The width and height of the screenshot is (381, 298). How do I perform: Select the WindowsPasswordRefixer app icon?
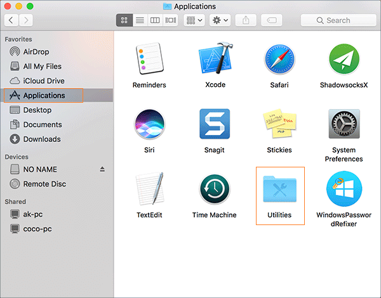[x=344, y=189]
